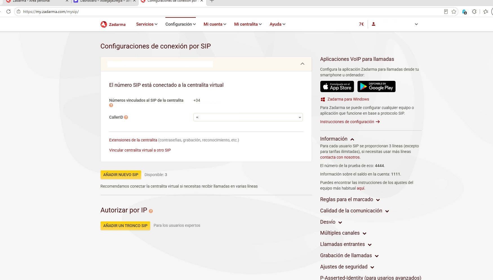493x280 pixels.
Task: Open the Servicios menu
Action: (x=147, y=24)
